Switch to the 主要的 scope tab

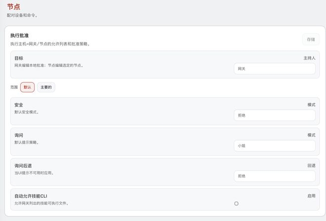tap(46, 87)
